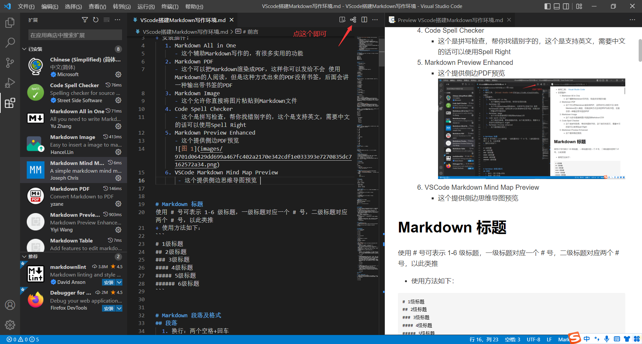Open 运行(R) menu

(x=146, y=6)
